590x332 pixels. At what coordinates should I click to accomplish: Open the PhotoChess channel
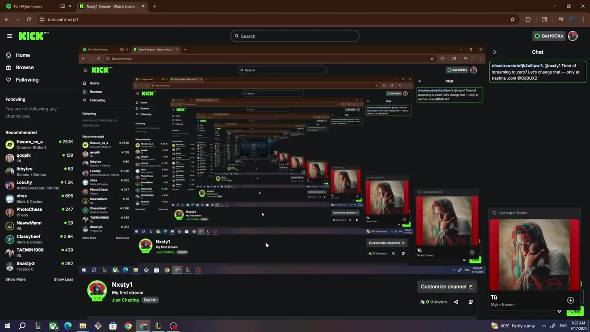tap(39, 212)
